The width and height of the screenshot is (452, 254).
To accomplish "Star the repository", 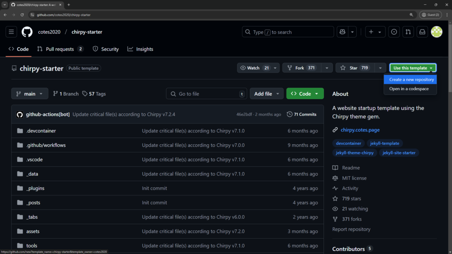I will click(x=355, y=68).
